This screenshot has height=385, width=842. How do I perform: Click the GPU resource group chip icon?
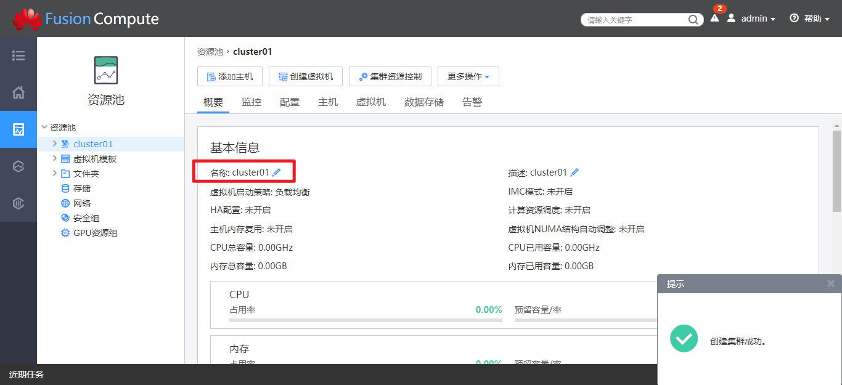tap(65, 233)
